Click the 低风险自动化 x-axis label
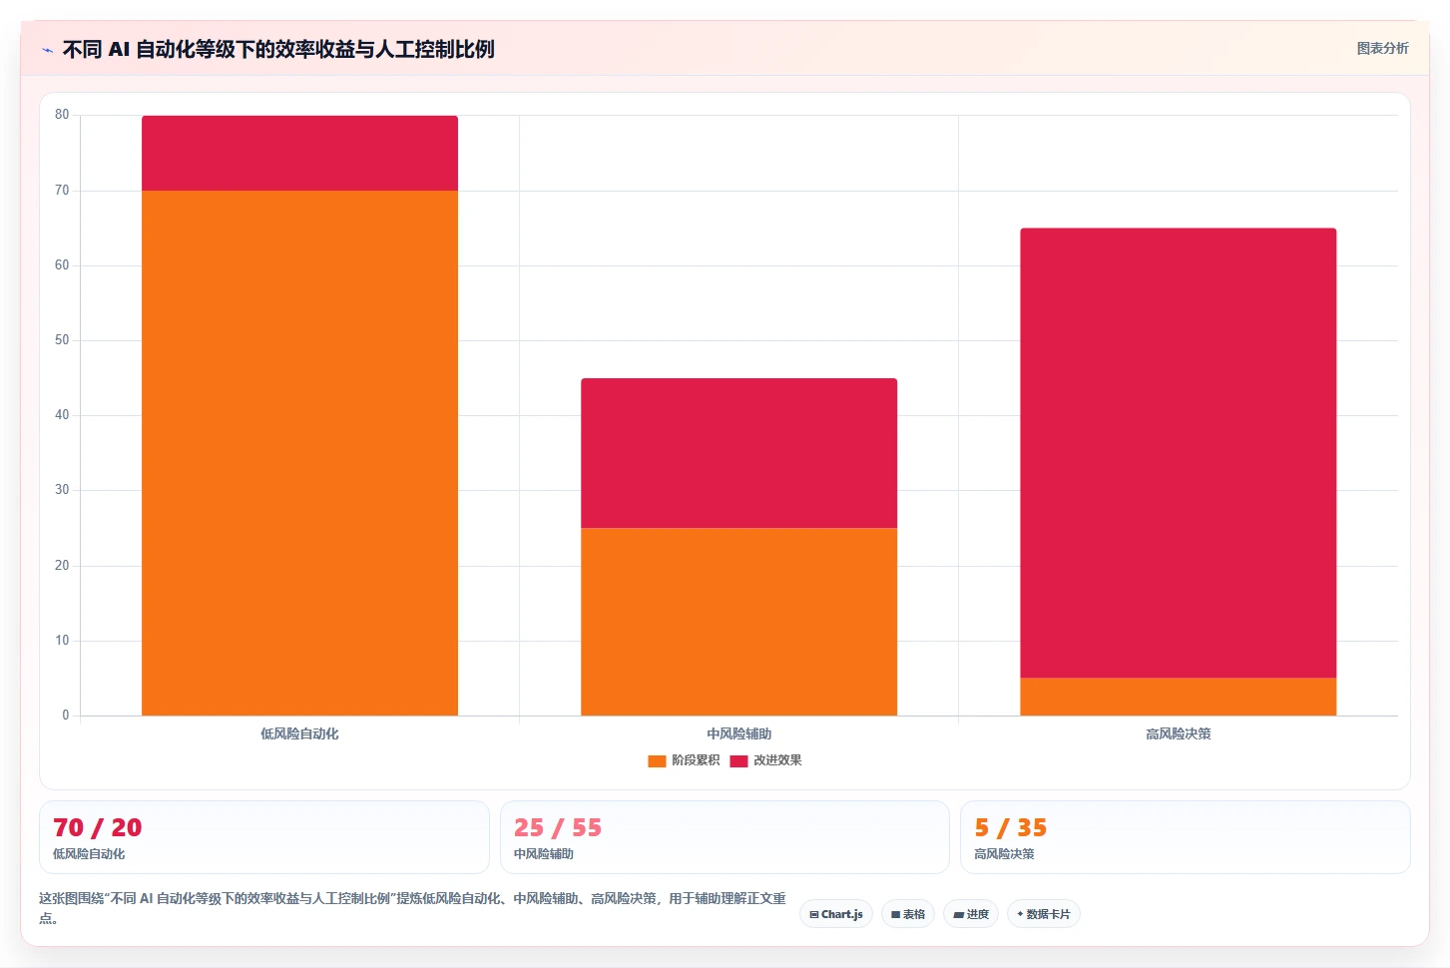Screen dimensions: 1450x968 (299, 733)
